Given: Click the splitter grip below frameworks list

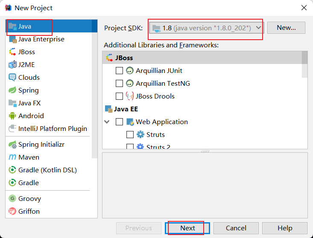Looking at the screenshot, I should [x=205, y=151].
